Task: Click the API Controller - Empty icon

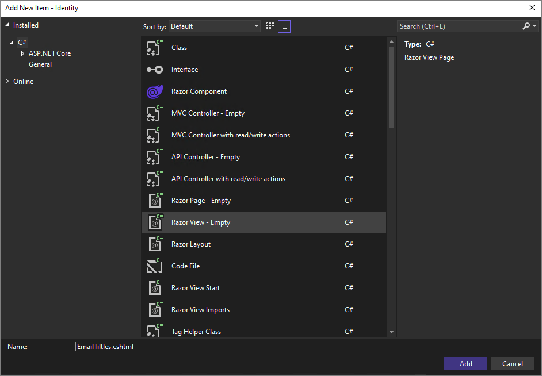Action: [155, 157]
